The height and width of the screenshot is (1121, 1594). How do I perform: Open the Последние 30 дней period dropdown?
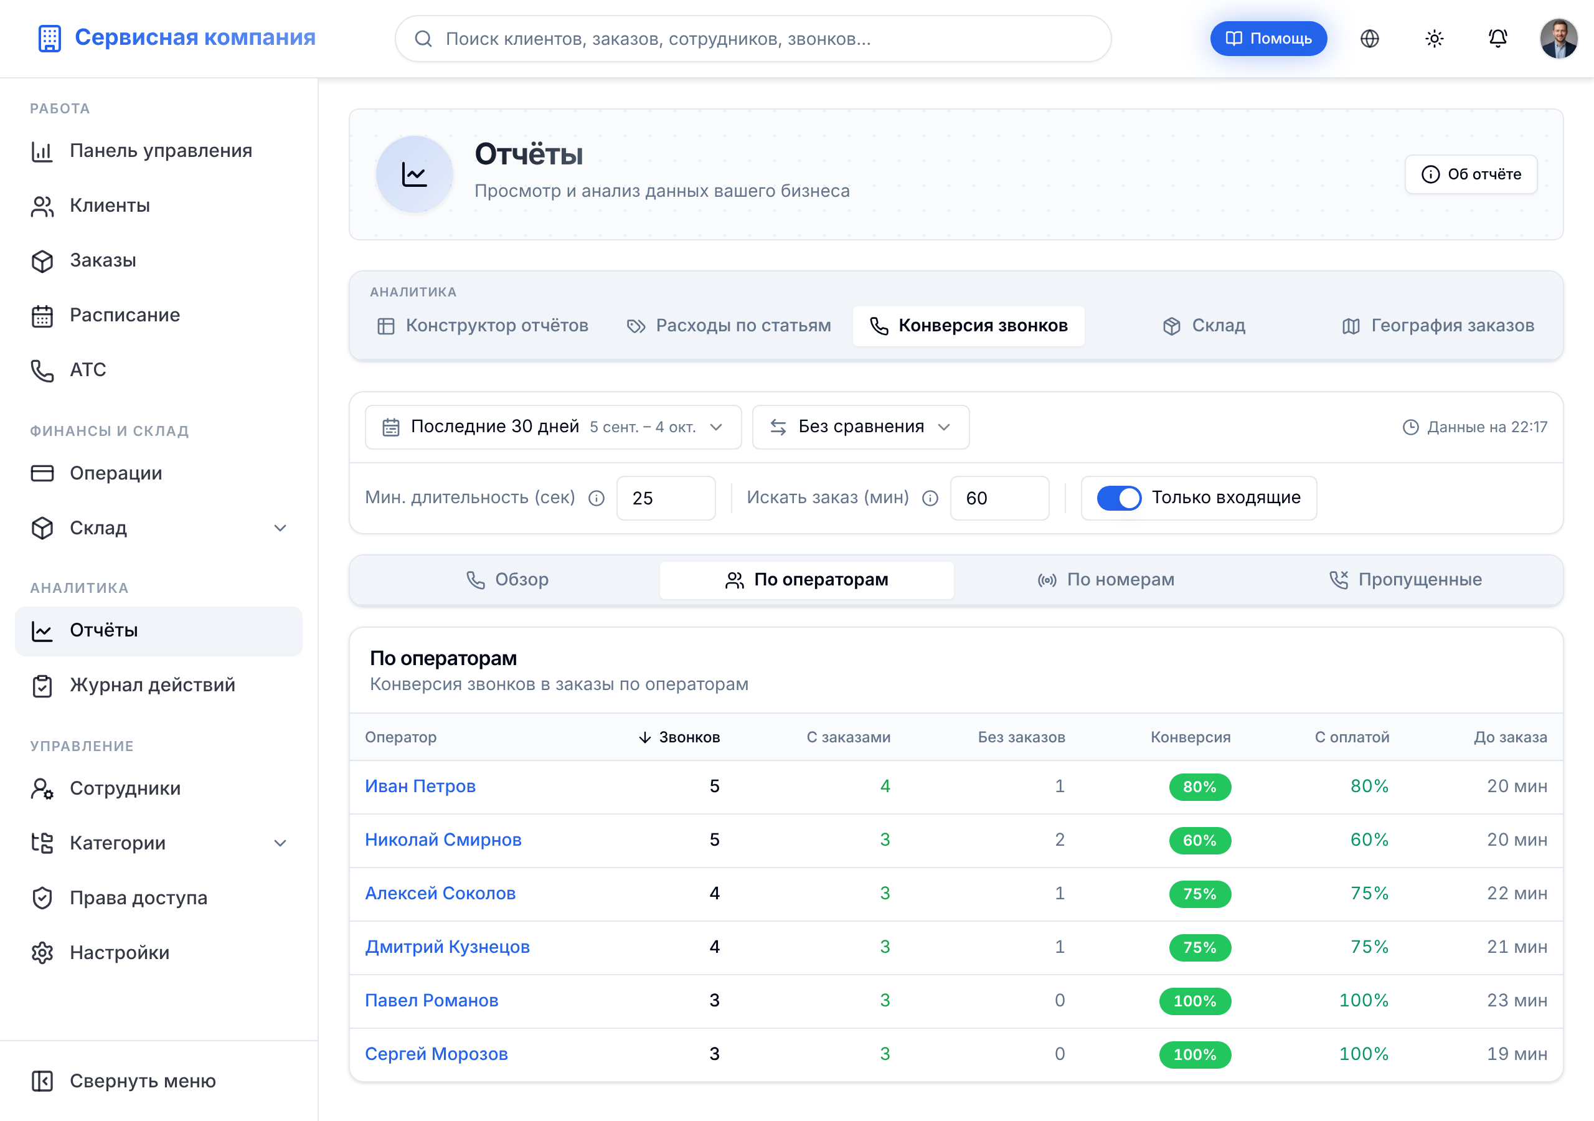(x=553, y=427)
